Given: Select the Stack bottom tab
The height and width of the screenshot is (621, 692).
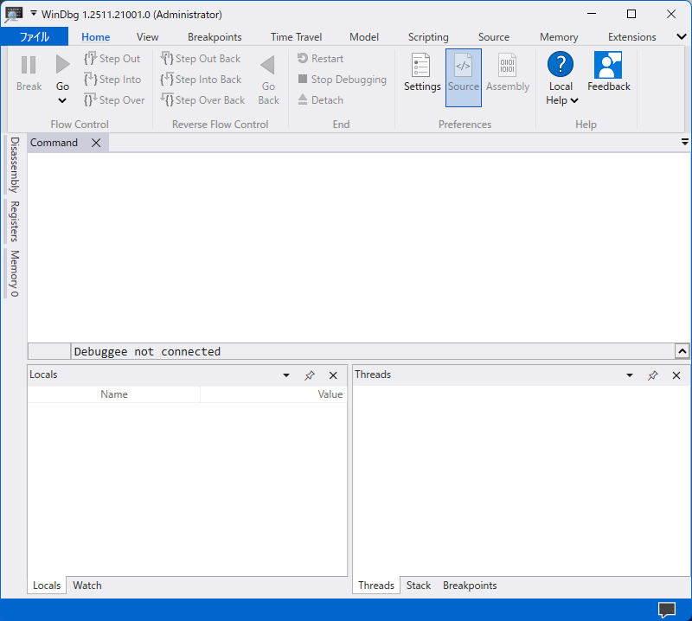Looking at the screenshot, I should [x=419, y=586].
